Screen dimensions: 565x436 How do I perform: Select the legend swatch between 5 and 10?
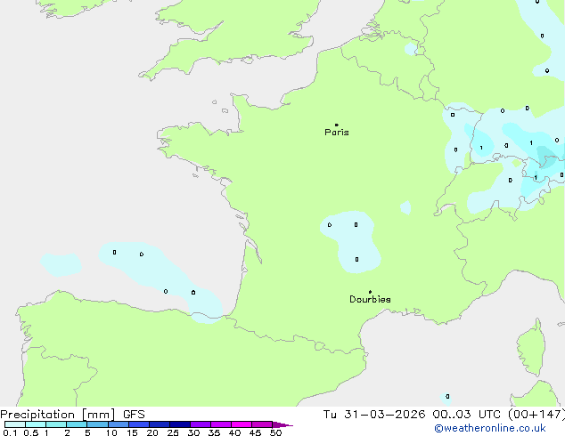point(98,424)
